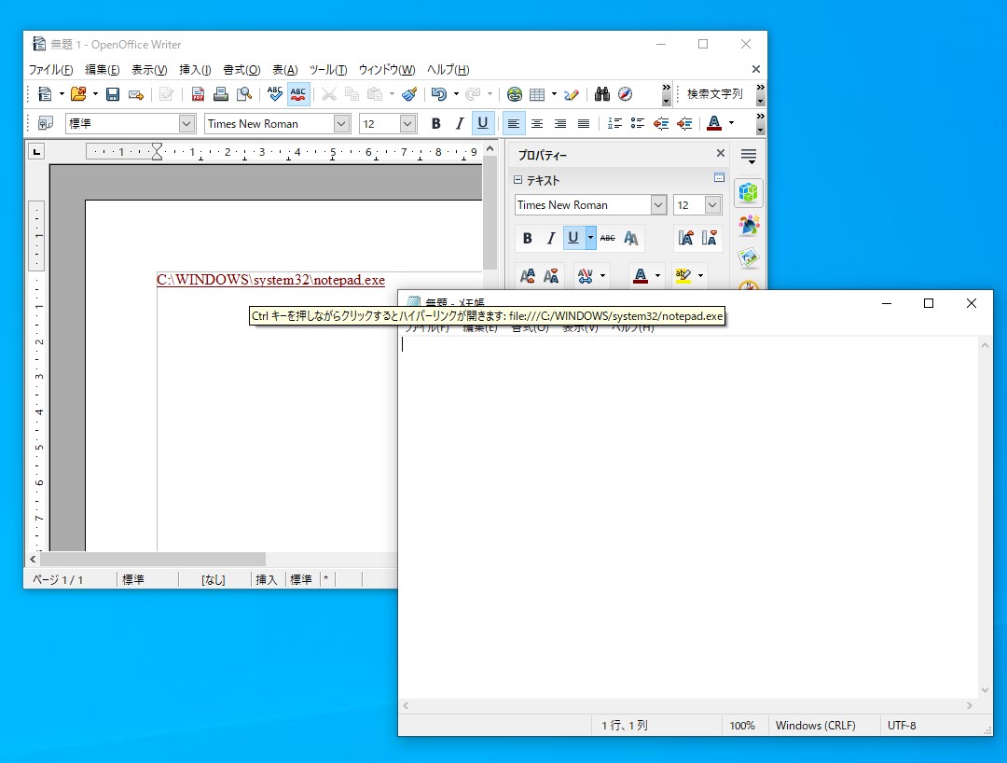Click the Styles and Formatting icon beside 標準 box
Viewport: 1007px width, 763px height.
46,123
